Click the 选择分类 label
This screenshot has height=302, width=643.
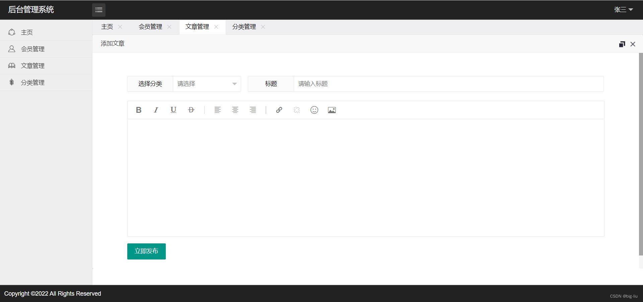click(x=150, y=84)
